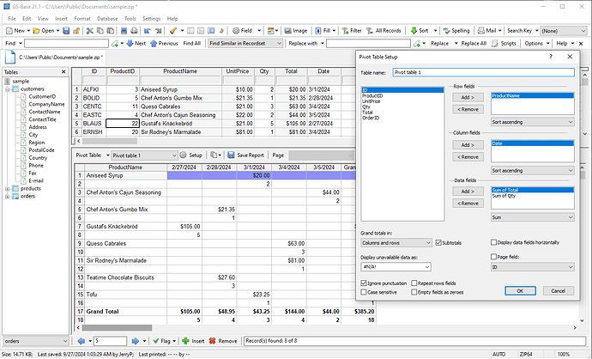Open the File menu
The image size is (592, 359).
(x=12, y=19)
